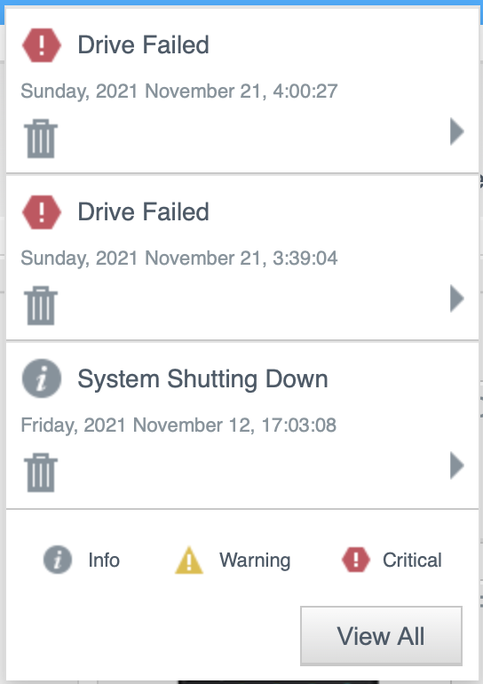The image size is (483, 684).
Task: Click the second Drive Failed title text
Action: pyautogui.click(x=144, y=211)
